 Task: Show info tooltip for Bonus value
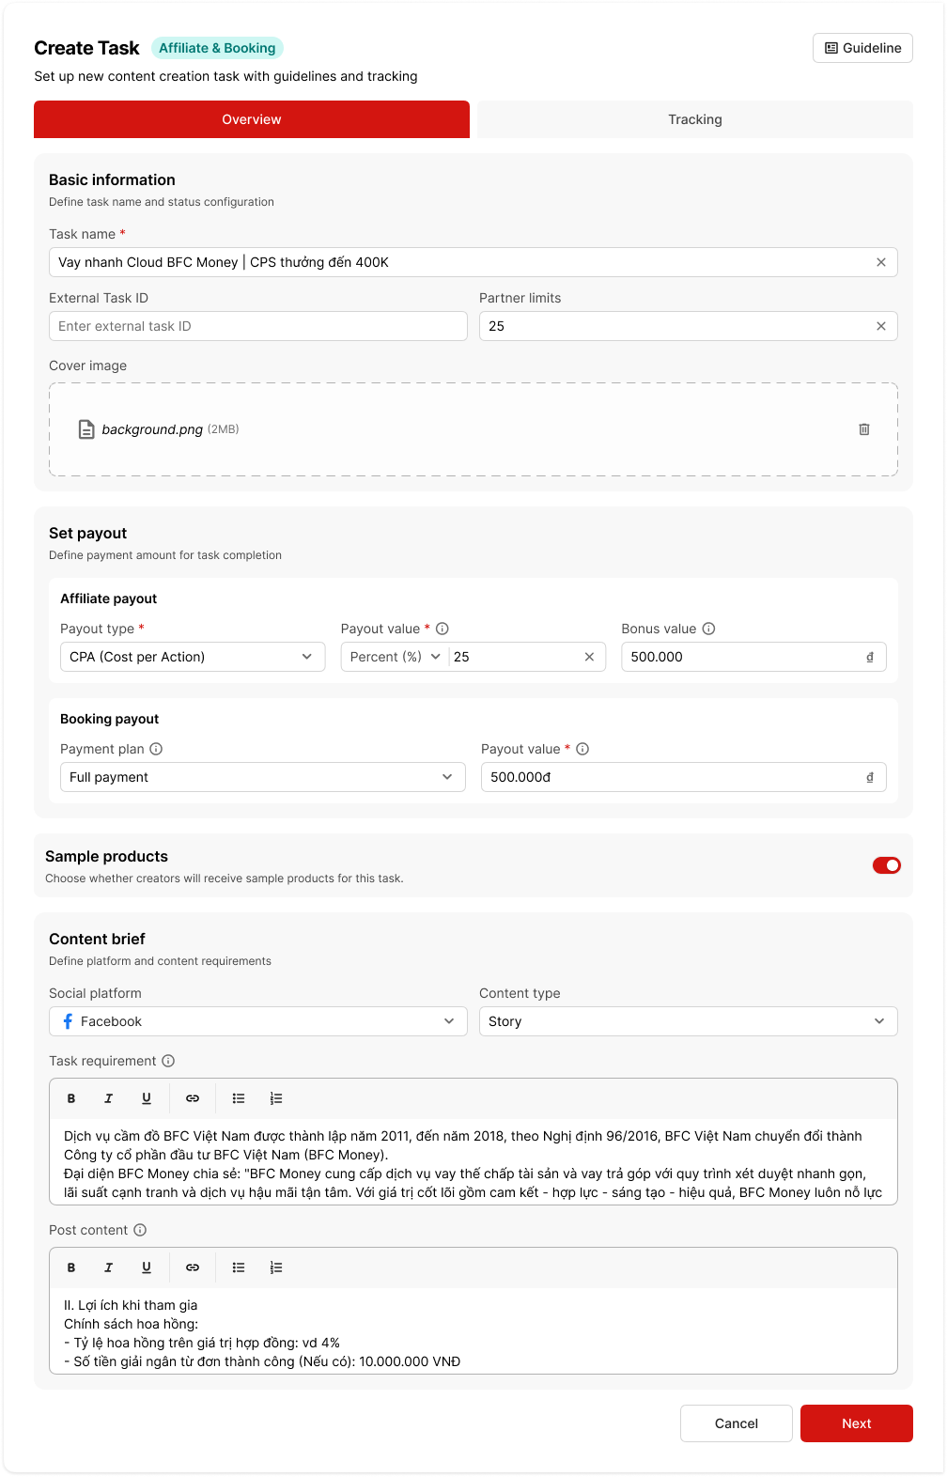(x=709, y=629)
